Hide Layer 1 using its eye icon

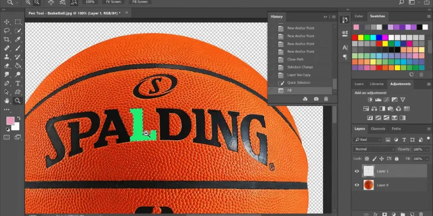coord(357,171)
